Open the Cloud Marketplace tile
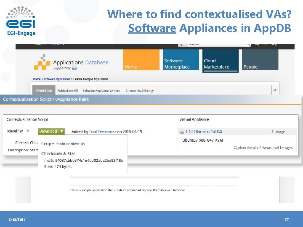 click(221, 61)
